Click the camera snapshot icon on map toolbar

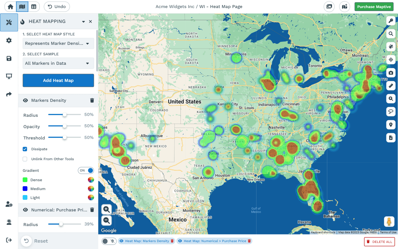[x=391, y=73]
